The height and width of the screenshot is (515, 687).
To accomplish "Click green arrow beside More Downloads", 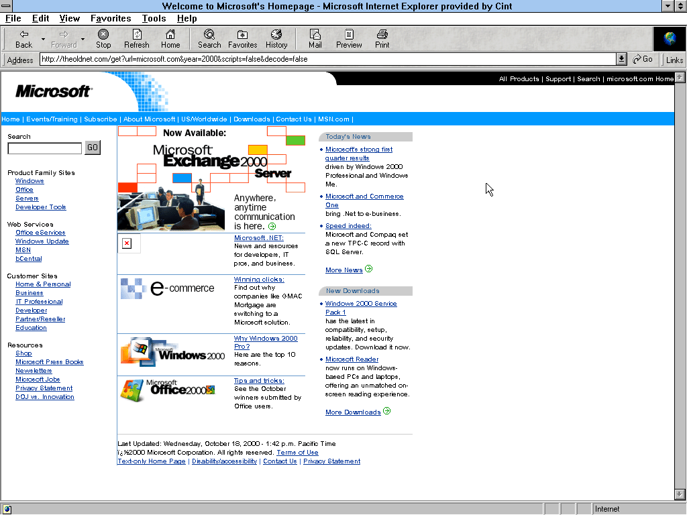I will click(x=386, y=411).
